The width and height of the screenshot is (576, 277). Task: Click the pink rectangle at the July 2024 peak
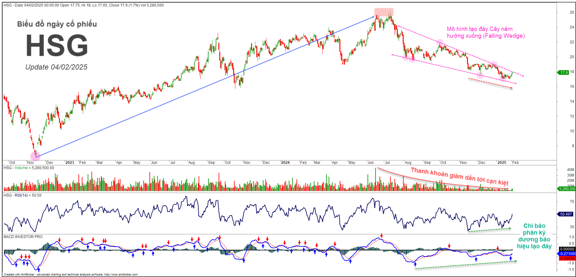[x=384, y=12]
